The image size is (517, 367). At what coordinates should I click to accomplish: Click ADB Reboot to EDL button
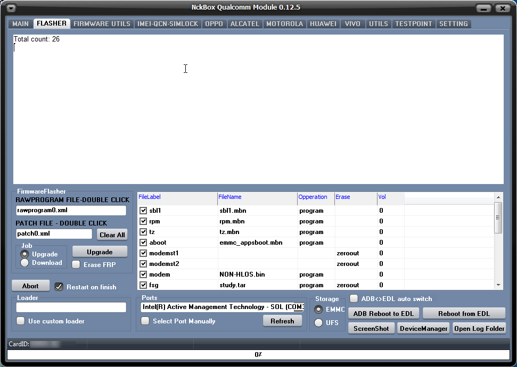click(x=383, y=314)
